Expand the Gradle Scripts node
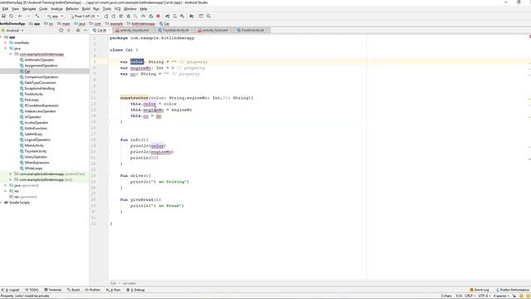531x299 pixels. [2, 203]
